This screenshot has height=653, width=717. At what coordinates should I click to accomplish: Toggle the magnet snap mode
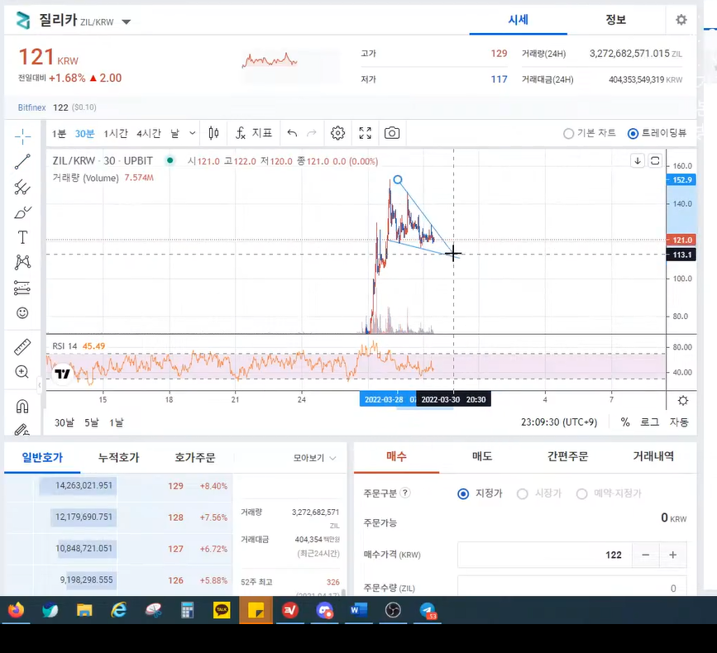pyautogui.click(x=22, y=406)
